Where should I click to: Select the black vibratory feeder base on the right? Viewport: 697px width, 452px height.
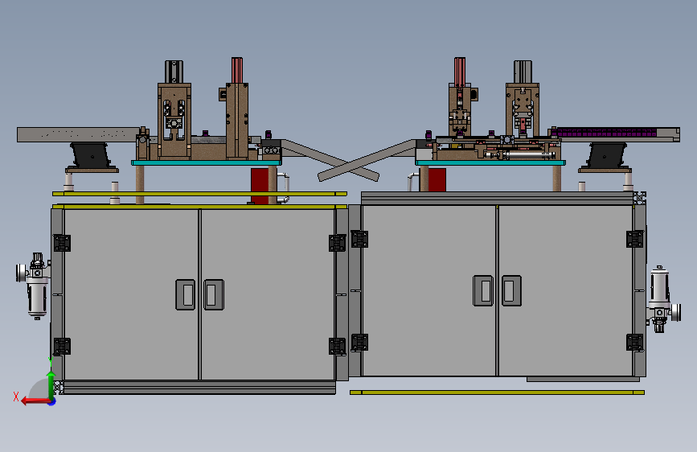(x=606, y=155)
